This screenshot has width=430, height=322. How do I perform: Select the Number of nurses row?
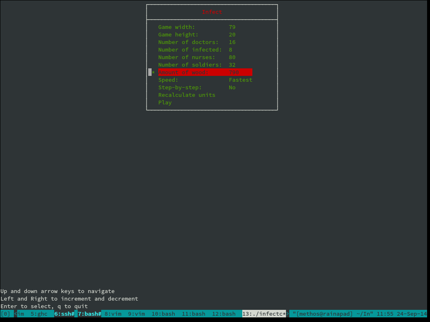[x=197, y=57]
